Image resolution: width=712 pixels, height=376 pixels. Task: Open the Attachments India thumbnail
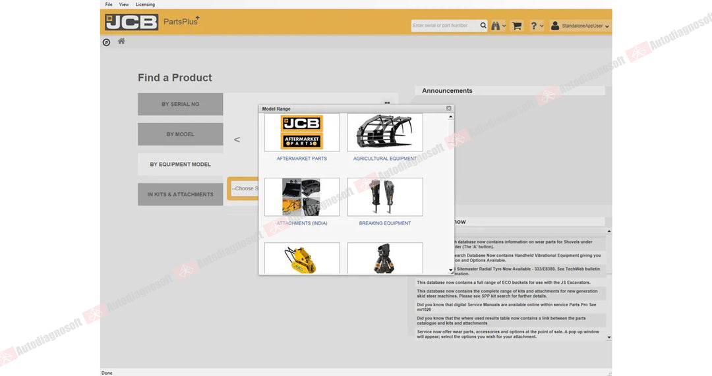[x=302, y=197]
